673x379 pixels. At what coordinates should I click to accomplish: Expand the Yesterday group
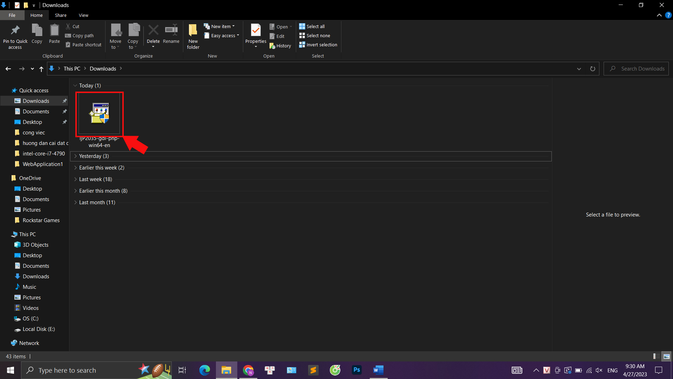tap(75, 156)
